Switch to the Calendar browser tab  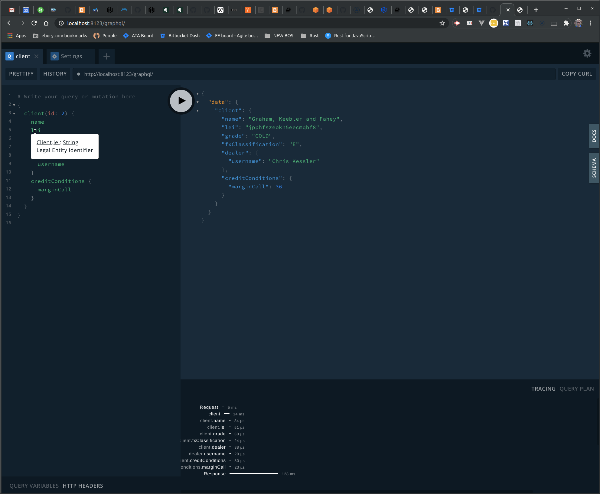coord(26,10)
